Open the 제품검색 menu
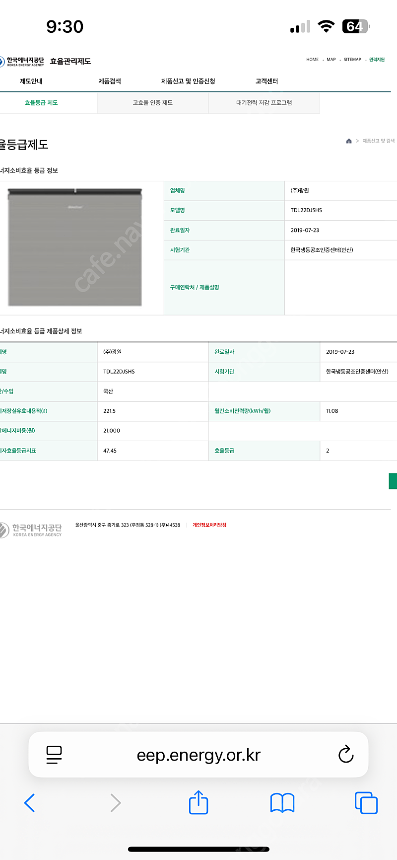This screenshot has height=860, width=397. click(110, 81)
